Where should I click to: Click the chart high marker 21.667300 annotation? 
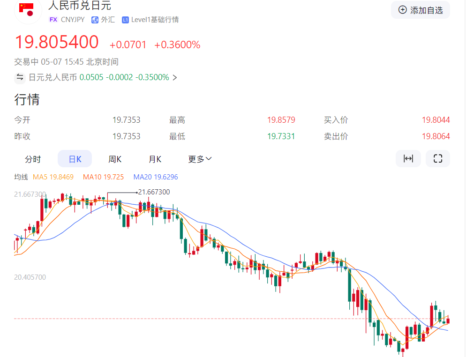pyautogui.click(x=154, y=192)
